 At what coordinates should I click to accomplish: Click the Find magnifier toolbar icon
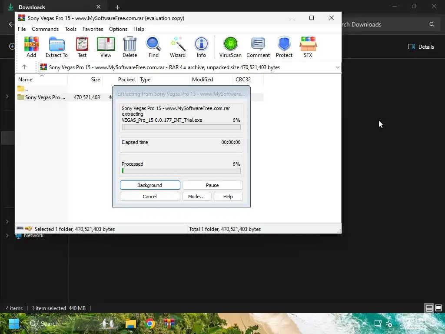click(x=153, y=47)
